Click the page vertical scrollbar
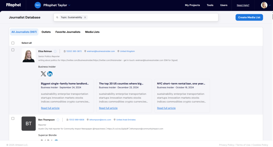 (x=272, y=16)
